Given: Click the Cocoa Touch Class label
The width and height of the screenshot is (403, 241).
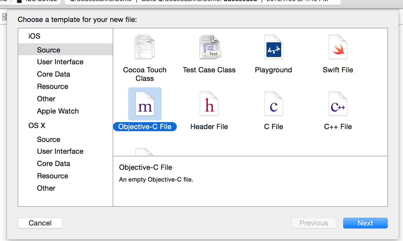Looking at the screenshot, I should coord(145,74).
